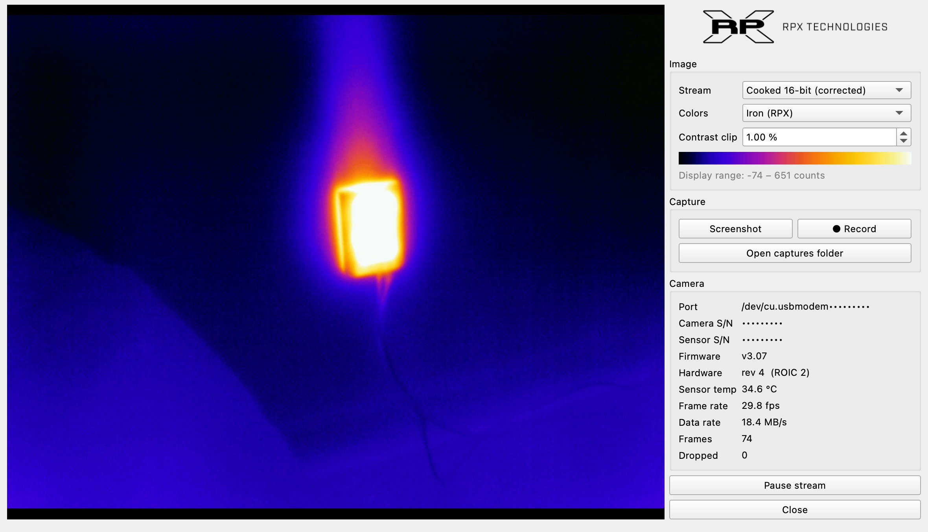Click the Close button
Image resolution: width=928 pixels, height=532 pixels.
point(795,510)
